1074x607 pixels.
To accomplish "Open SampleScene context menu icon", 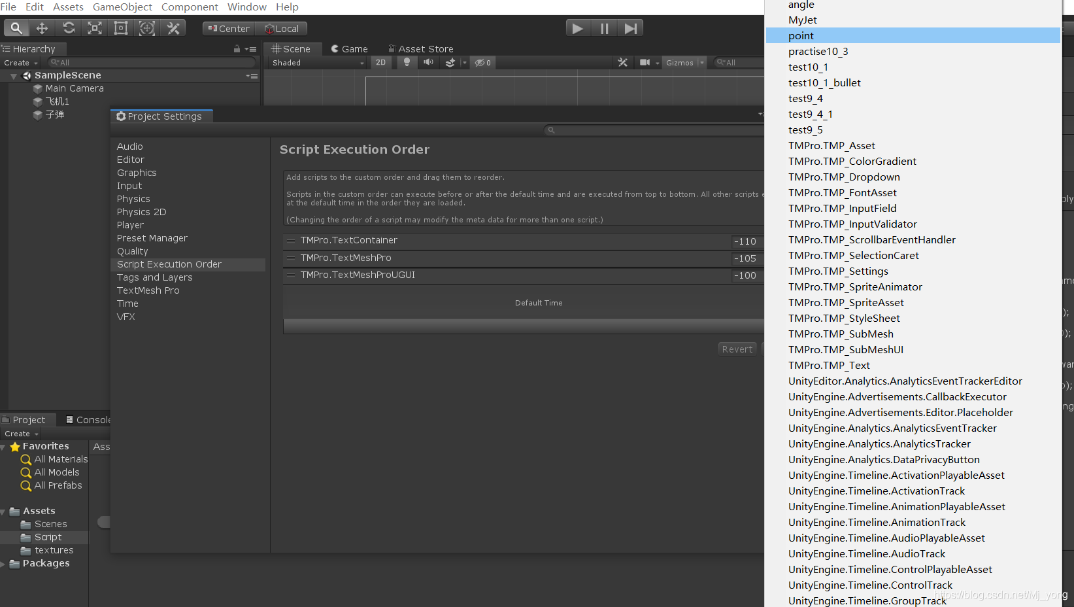I will click(252, 76).
